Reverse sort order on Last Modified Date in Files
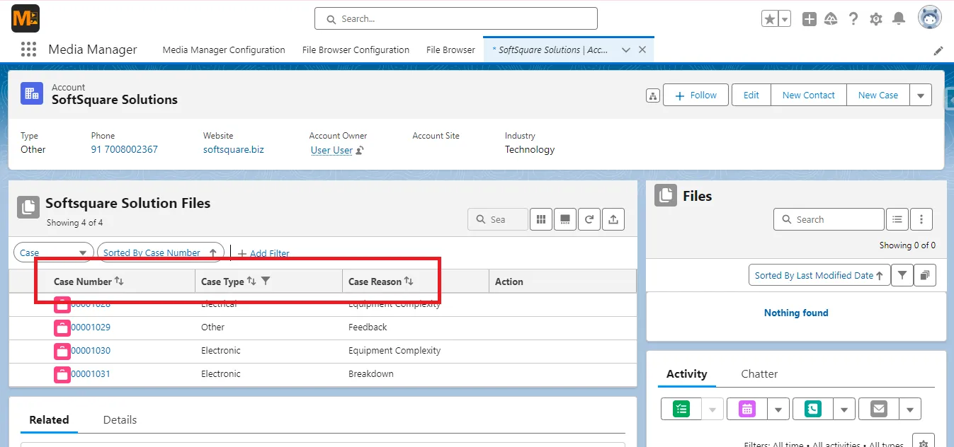The height and width of the screenshot is (447, 954). coord(880,274)
